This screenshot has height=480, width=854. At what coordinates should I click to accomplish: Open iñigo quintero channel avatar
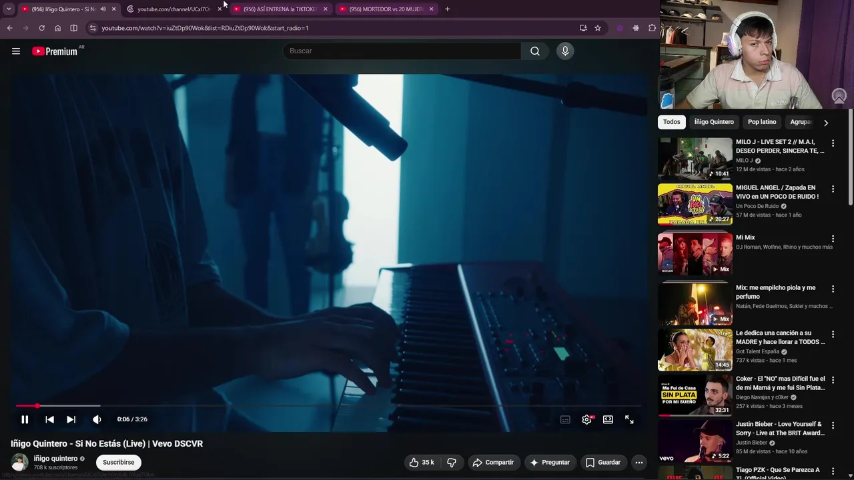pyautogui.click(x=20, y=462)
